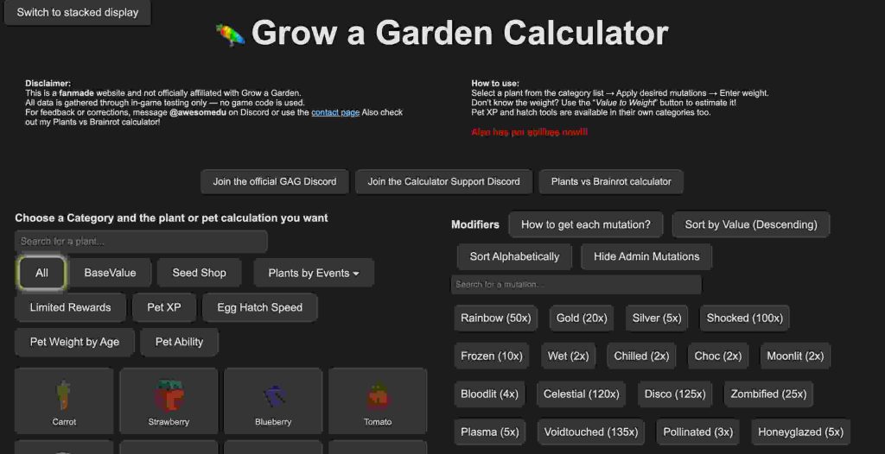Screen dimensions: 885x454
Task: Toggle the Disco (125x) mutation
Action: point(675,394)
